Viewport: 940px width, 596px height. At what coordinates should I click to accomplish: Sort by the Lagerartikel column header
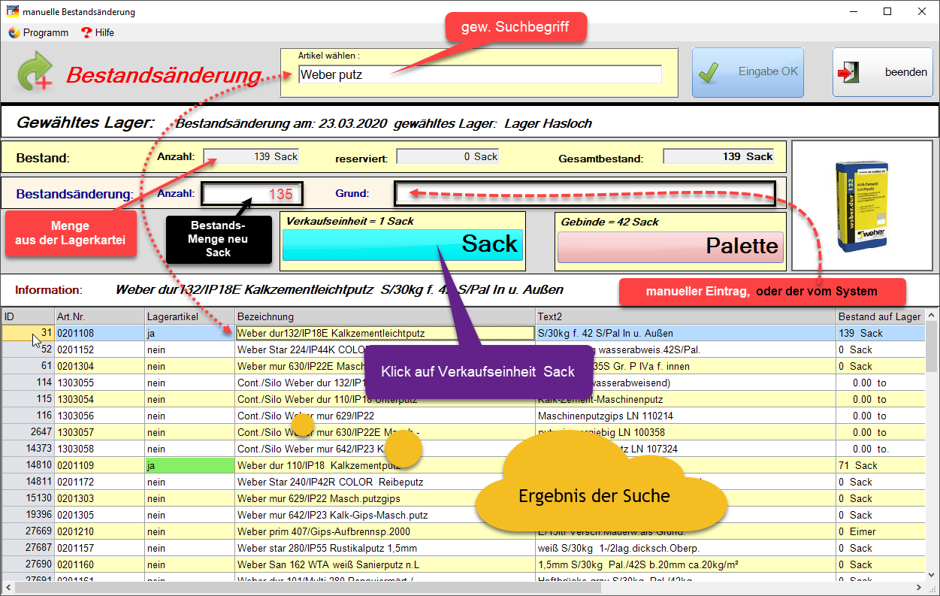click(190, 316)
